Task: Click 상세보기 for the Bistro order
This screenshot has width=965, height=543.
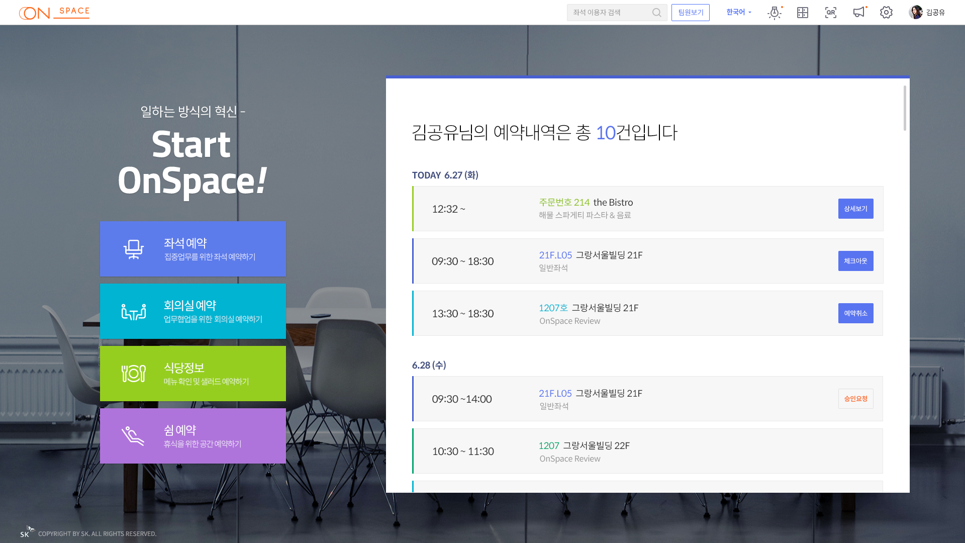Action: click(855, 209)
